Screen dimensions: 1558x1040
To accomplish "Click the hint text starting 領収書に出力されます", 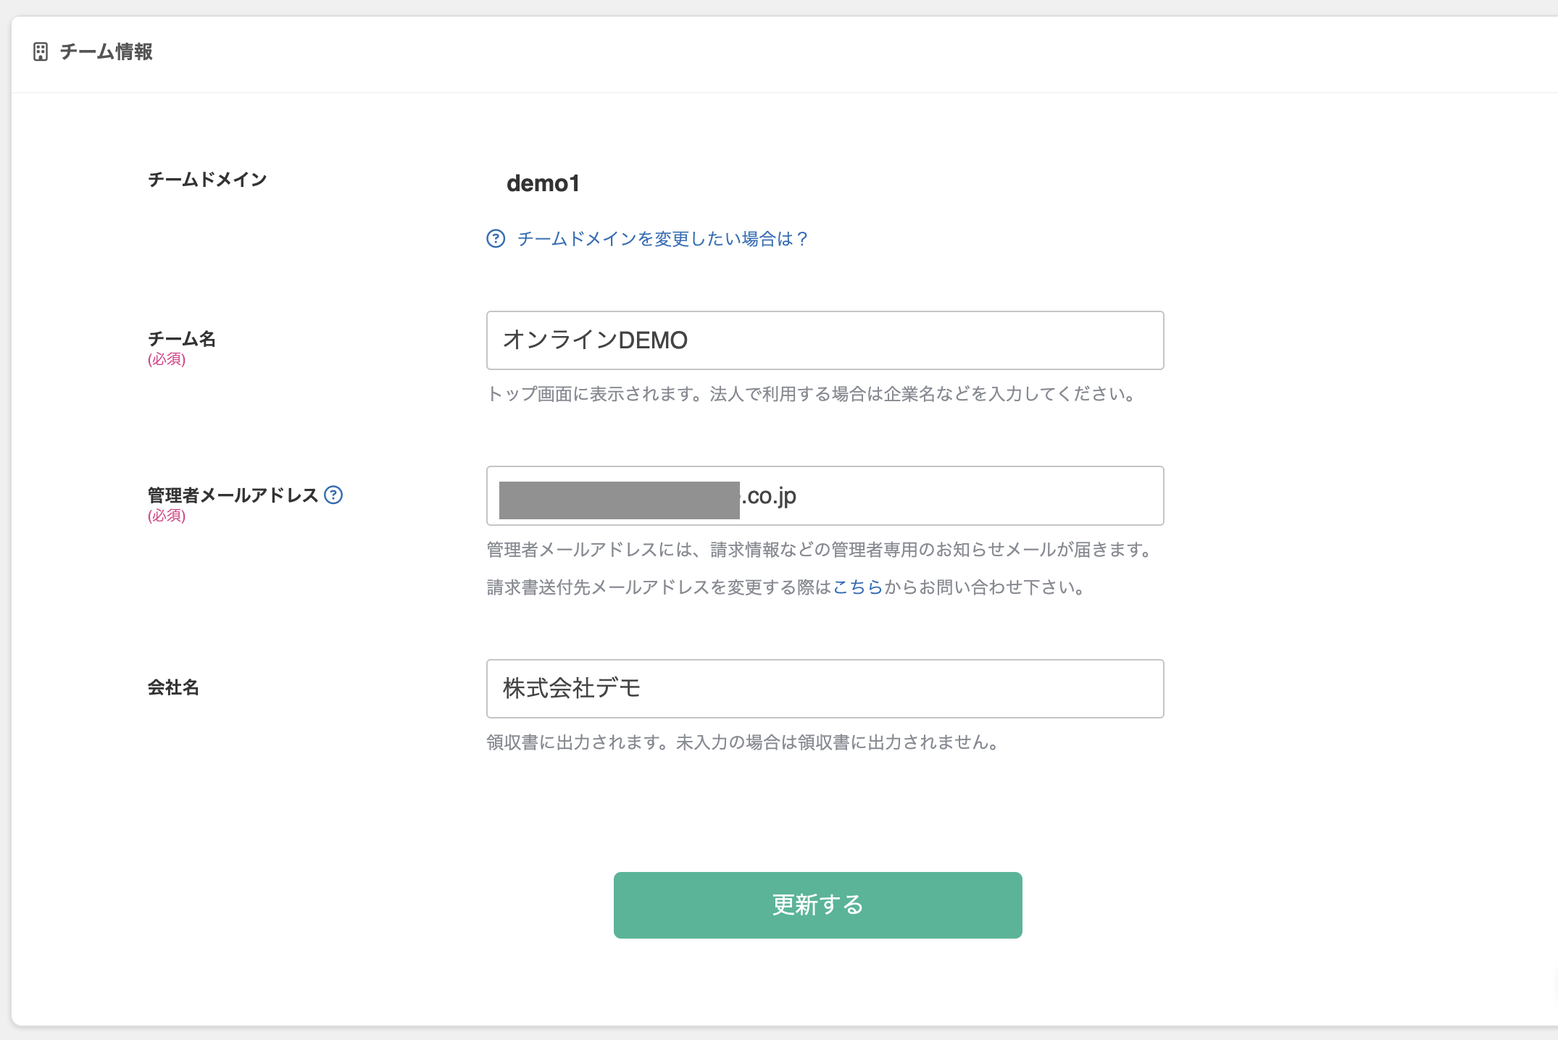I will click(743, 742).
